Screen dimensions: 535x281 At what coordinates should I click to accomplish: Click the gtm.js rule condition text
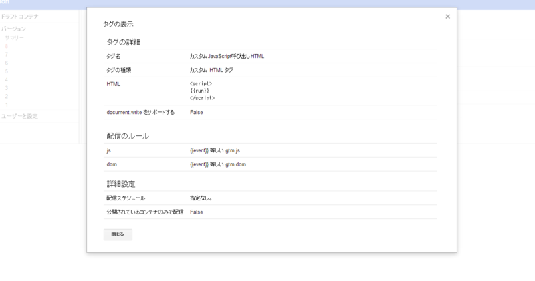[x=215, y=150]
